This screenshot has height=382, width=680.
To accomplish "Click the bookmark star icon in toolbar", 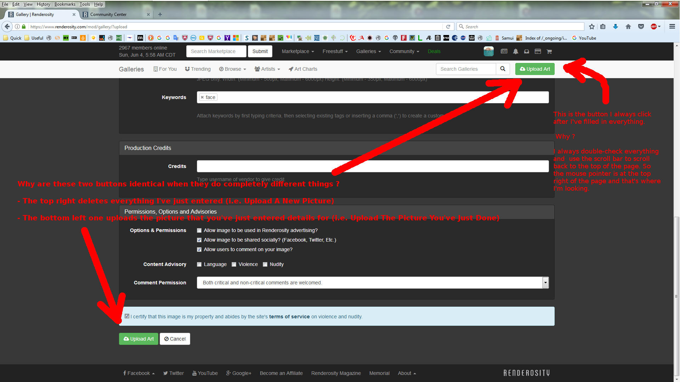I will tap(591, 27).
